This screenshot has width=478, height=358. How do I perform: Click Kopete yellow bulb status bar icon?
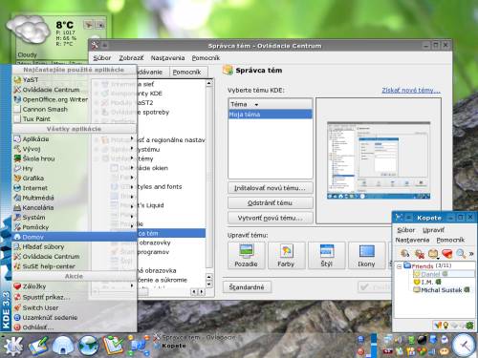click(445, 326)
